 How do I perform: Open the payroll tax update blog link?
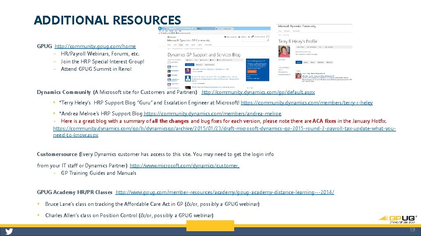(x=224, y=132)
